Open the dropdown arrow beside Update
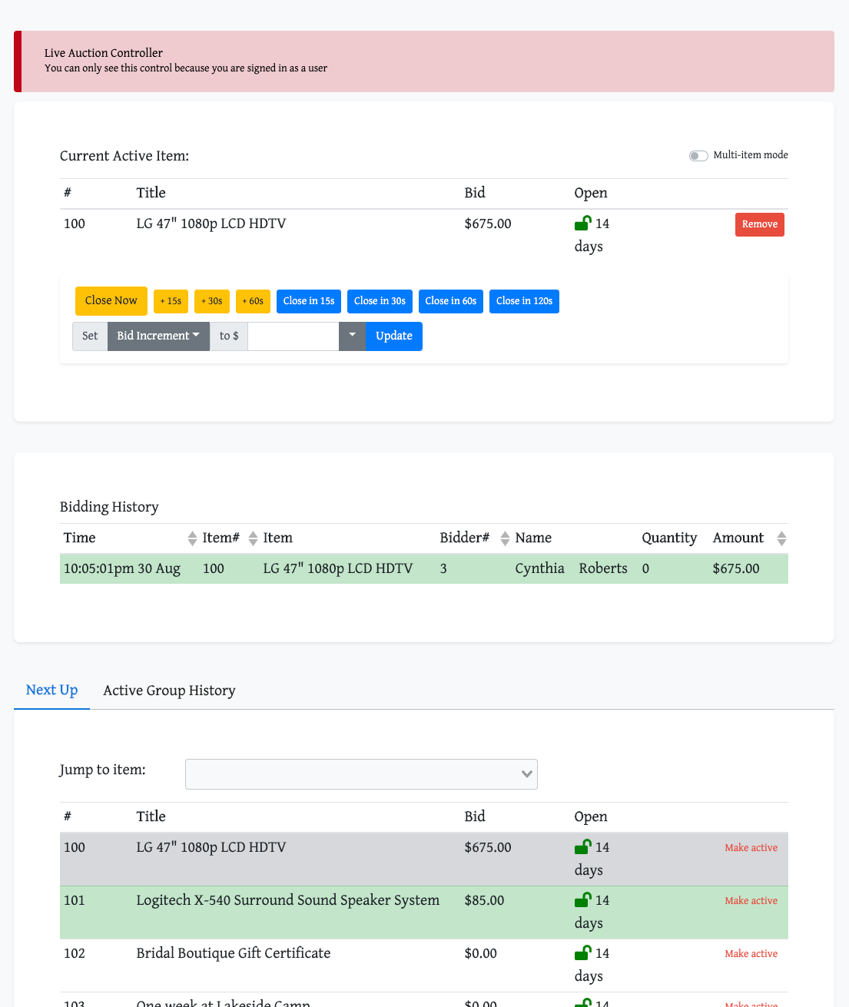This screenshot has height=1007, width=849. pos(352,336)
